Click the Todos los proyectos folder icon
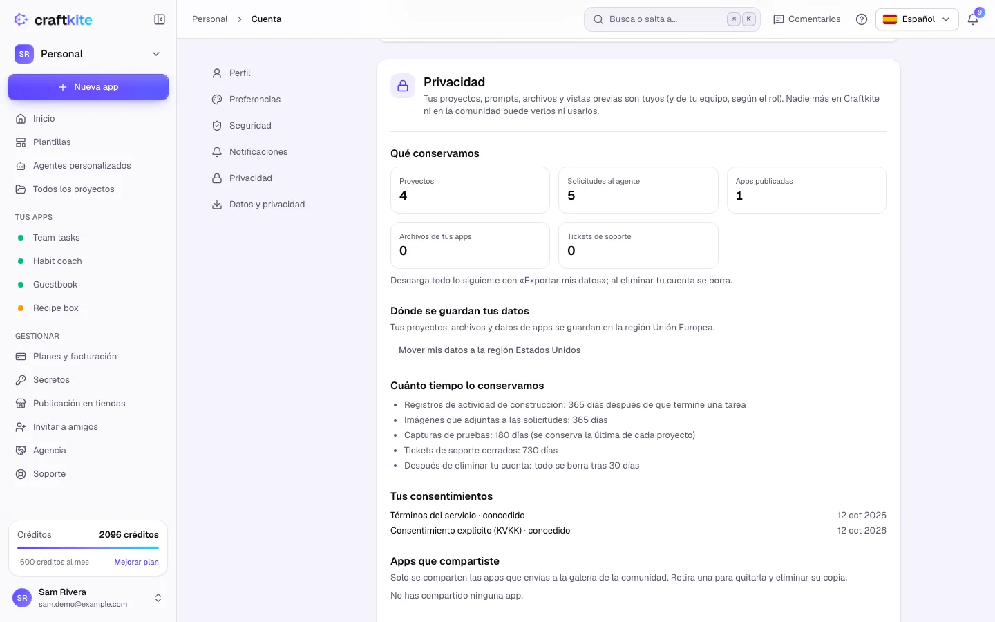The height and width of the screenshot is (622, 995). pyautogui.click(x=21, y=189)
